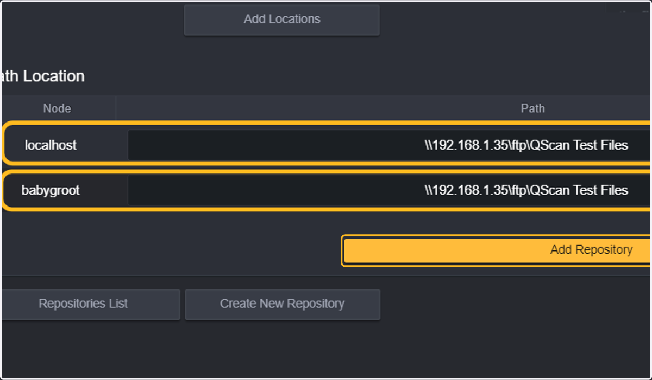
Task: Click the Add Locations button
Action: point(281,20)
